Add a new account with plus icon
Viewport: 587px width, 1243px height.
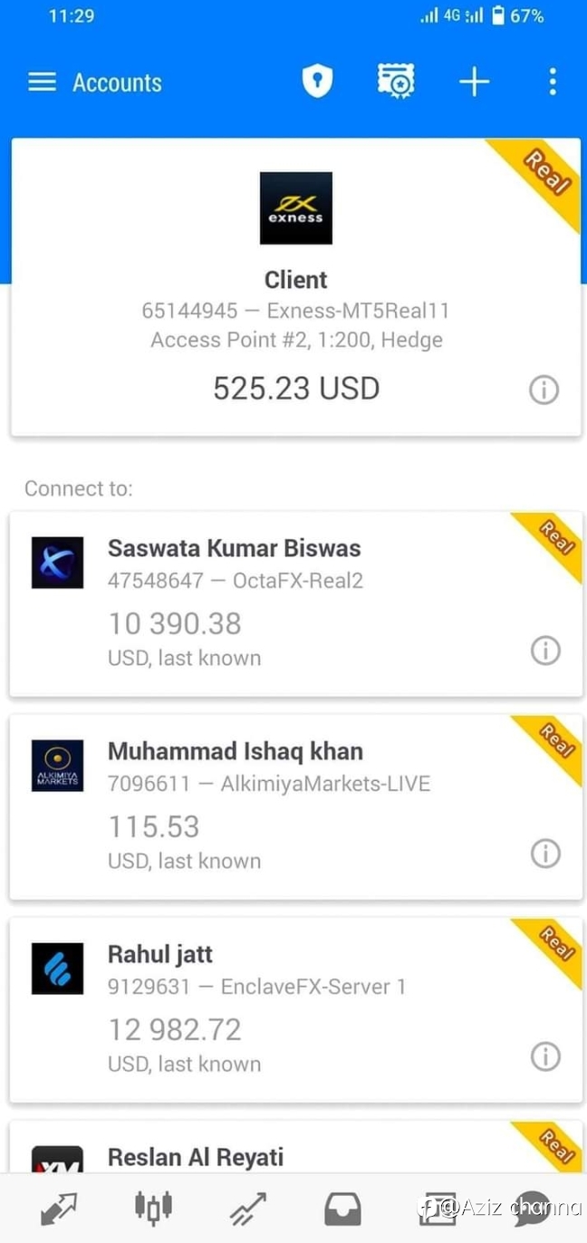coord(474,82)
